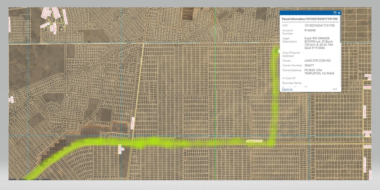380x190 pixels.
Task: Click the Parcel Information title text
Action: (x=310, y=19)
